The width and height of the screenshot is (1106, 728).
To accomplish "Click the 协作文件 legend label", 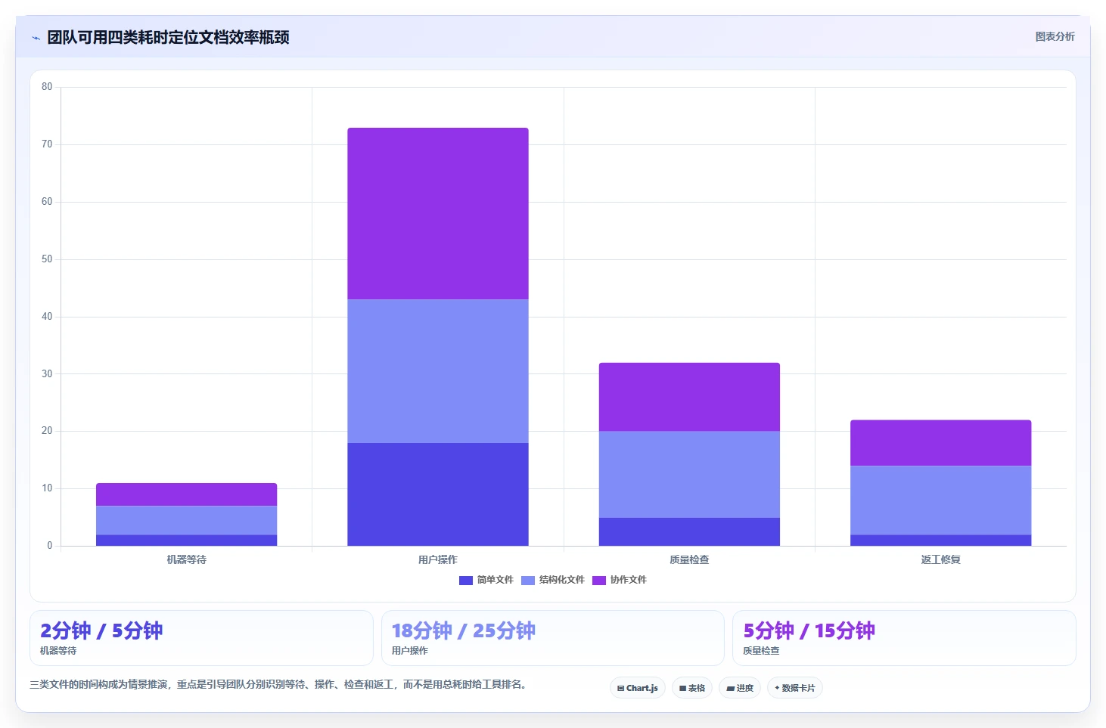I will (x=628, y=580).
